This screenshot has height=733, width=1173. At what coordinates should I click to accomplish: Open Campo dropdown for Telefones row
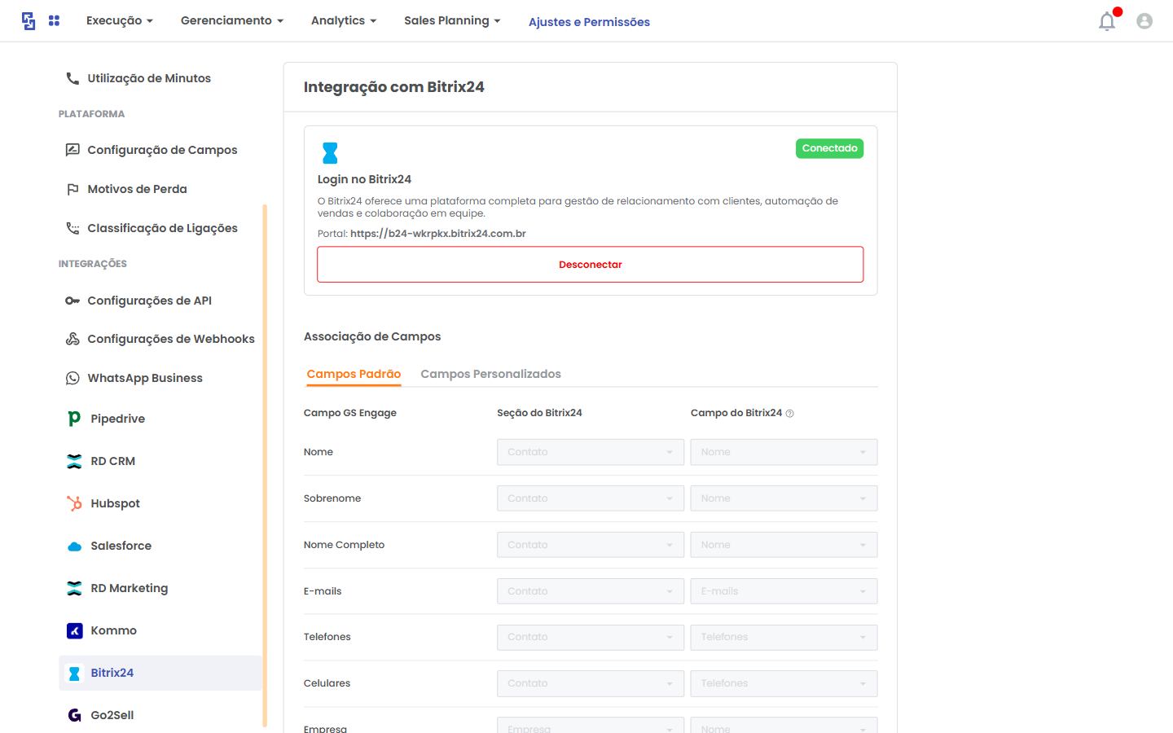click(784, 637)
